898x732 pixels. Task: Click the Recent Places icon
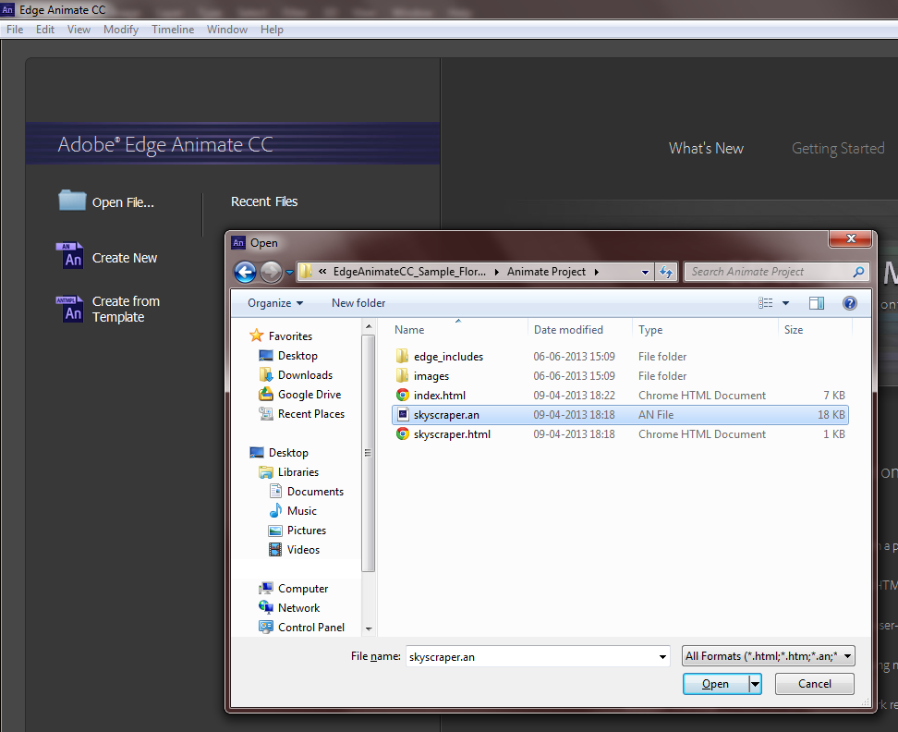coord(266,413)
